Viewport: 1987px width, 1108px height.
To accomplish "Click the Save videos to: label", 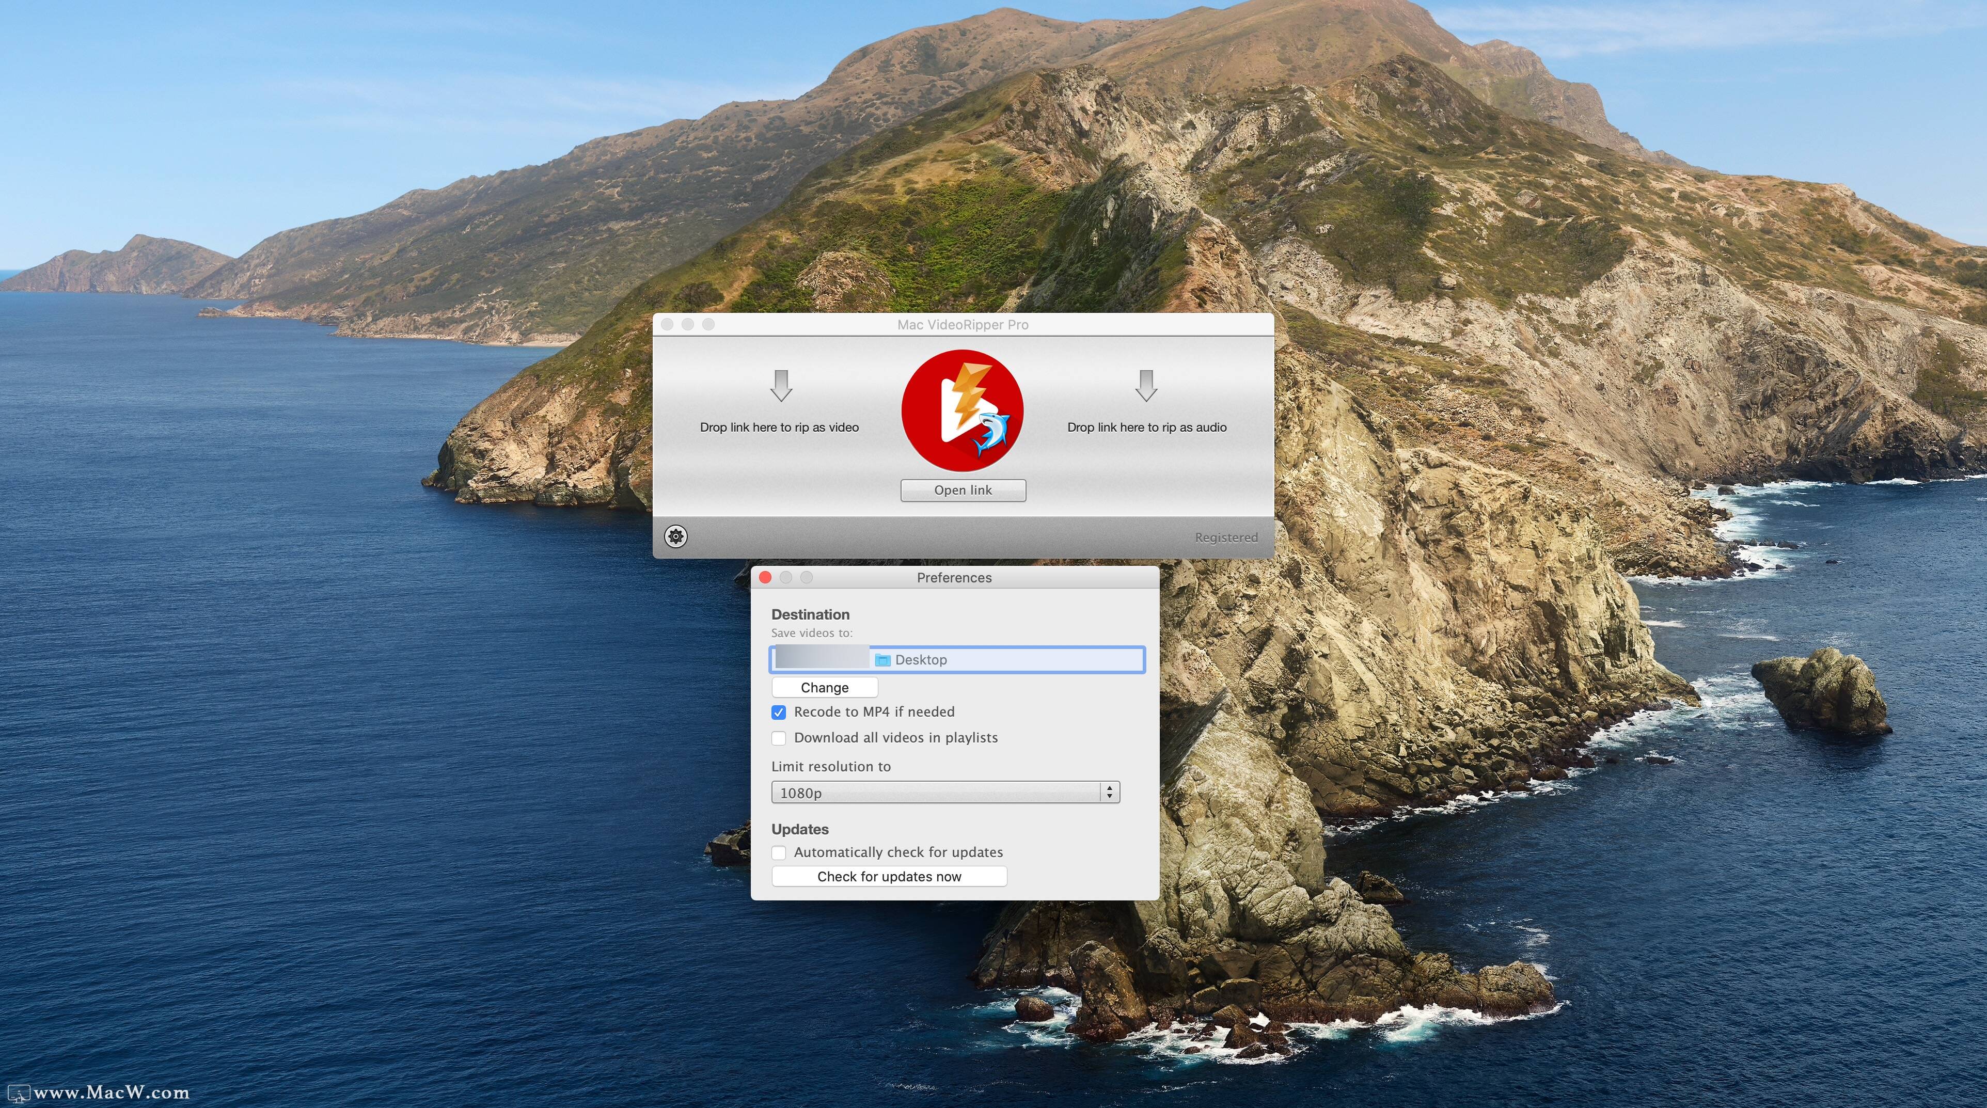I will [811, 633].
